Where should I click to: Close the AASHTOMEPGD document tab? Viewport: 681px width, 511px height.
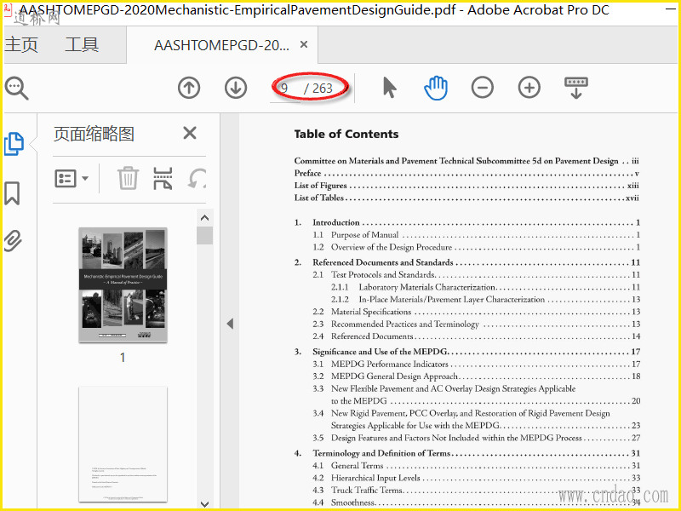pyautogui.click(x=304, y=44)
